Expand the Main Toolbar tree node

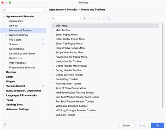pyautogui.click(x=53, y=30)
